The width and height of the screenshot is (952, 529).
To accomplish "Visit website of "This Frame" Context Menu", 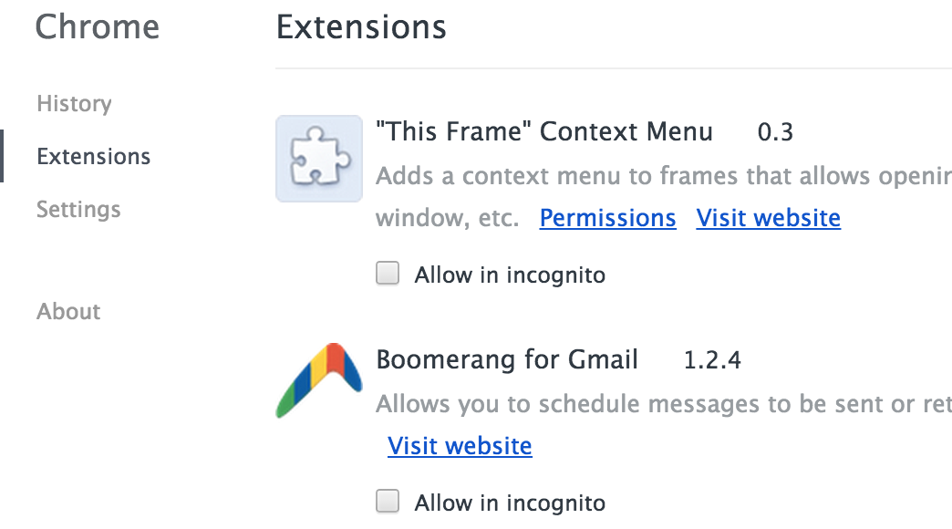I will pos(769,217).
